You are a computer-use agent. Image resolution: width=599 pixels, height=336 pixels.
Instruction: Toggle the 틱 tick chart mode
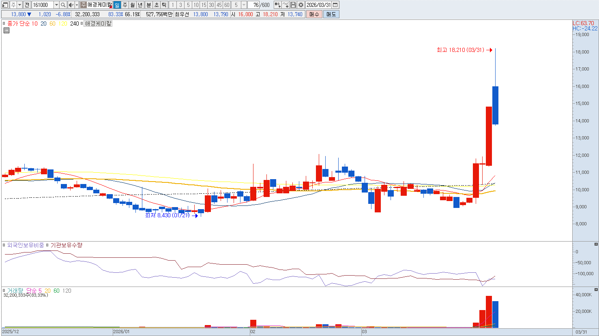(x=164, y=5)
